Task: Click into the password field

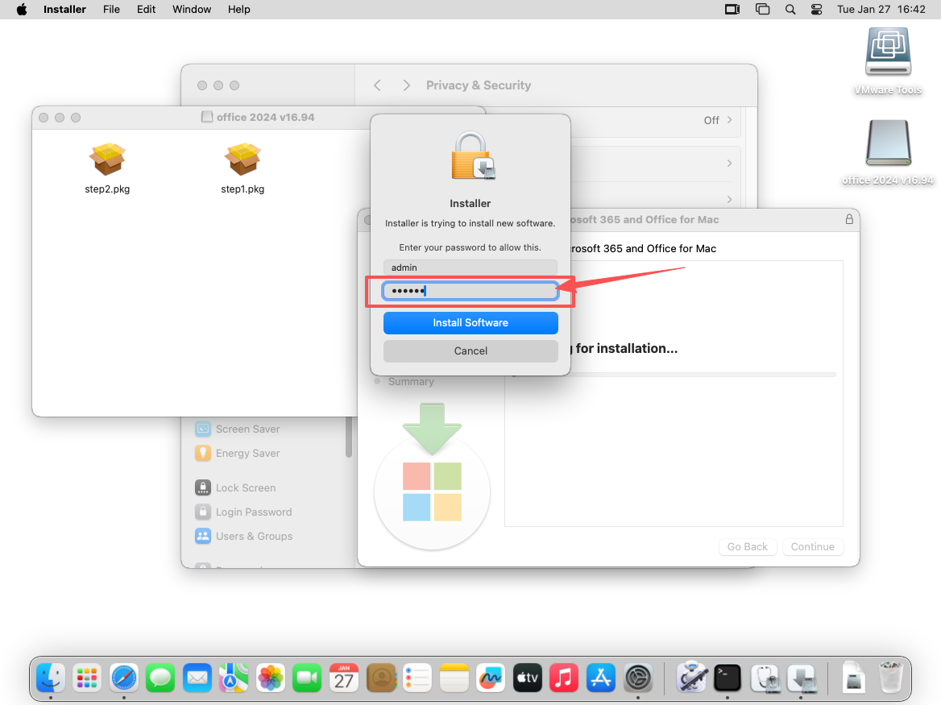Action: pos(470,291)
